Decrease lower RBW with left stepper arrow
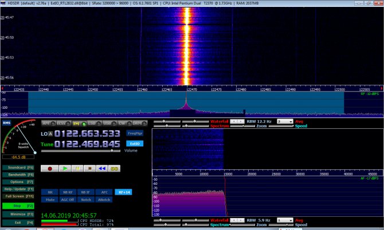Image resolution: width=384 pixels, height=230 pixels. point(234,220)
